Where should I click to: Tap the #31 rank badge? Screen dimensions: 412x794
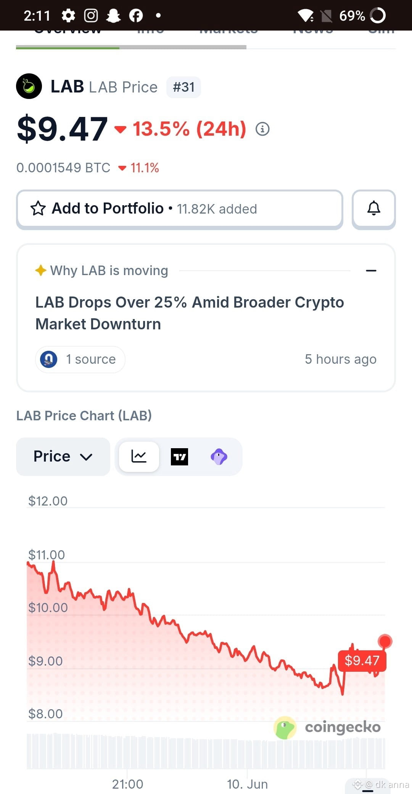[x=183, y=87]
